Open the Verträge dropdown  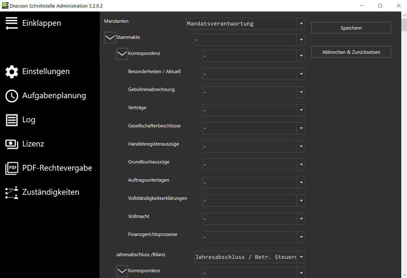[253, 110]
